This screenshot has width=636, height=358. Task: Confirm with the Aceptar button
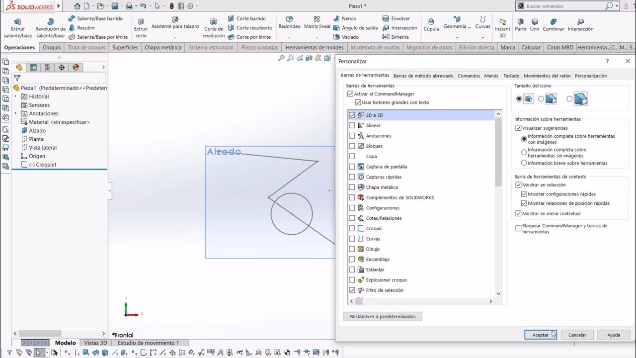pyautogui.click(x=540, y=335)
